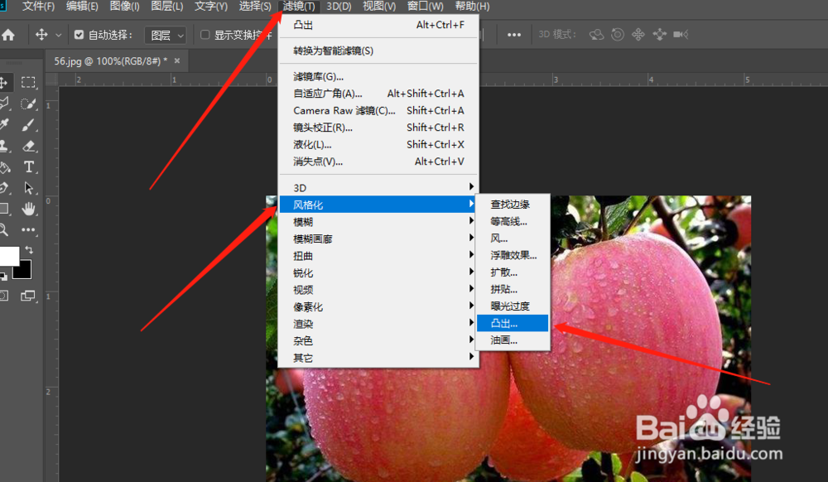Enable the 显示变换控件 checkbox

205,35
